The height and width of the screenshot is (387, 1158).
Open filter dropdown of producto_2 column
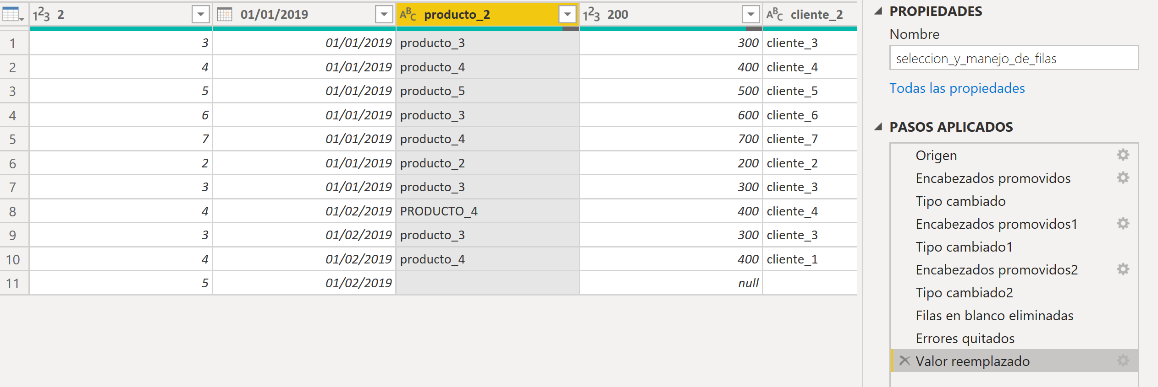567,15
